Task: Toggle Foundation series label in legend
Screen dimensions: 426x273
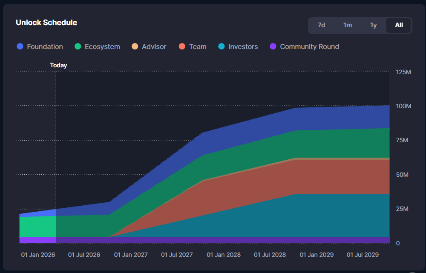Action: click(x=45, y=47)
